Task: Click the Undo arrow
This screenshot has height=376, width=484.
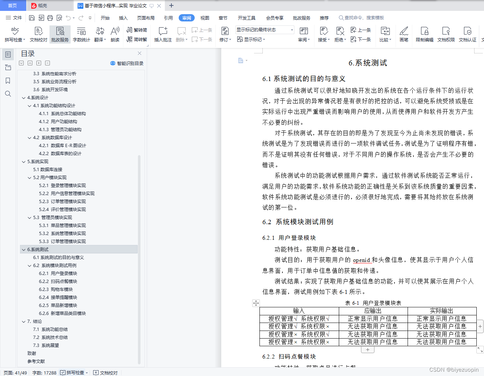Action: click(68, 18)
